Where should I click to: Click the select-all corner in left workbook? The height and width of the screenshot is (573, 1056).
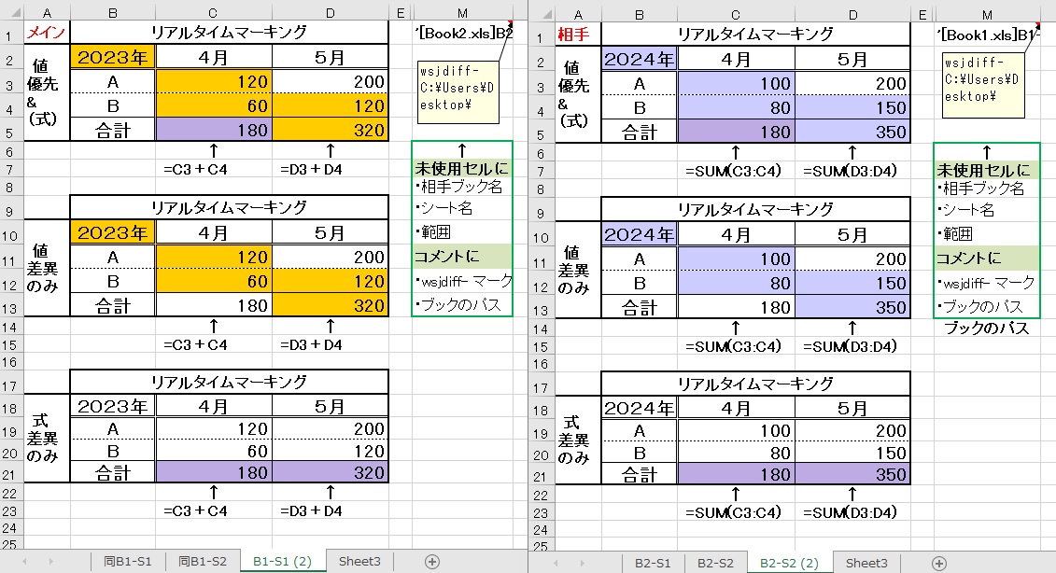pyautogui.click(x=10, y=11)
